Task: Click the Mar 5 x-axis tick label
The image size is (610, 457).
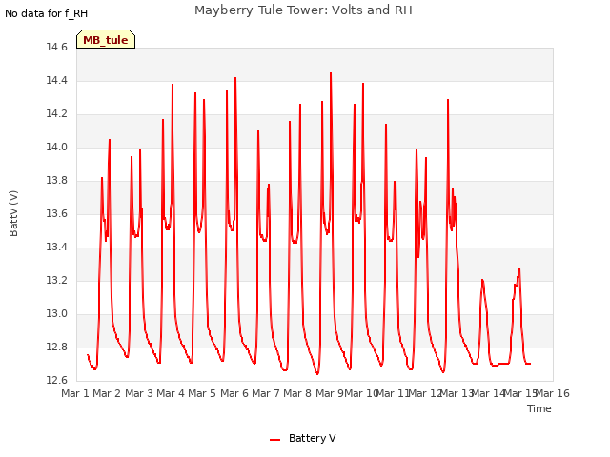Action: click(202, 393)
